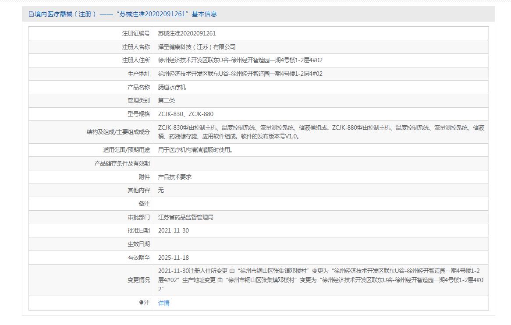The width and height of the screenshot is (511, 325).
Task: Click the 产品技术要求 attachment text
Action: (174, 177)
